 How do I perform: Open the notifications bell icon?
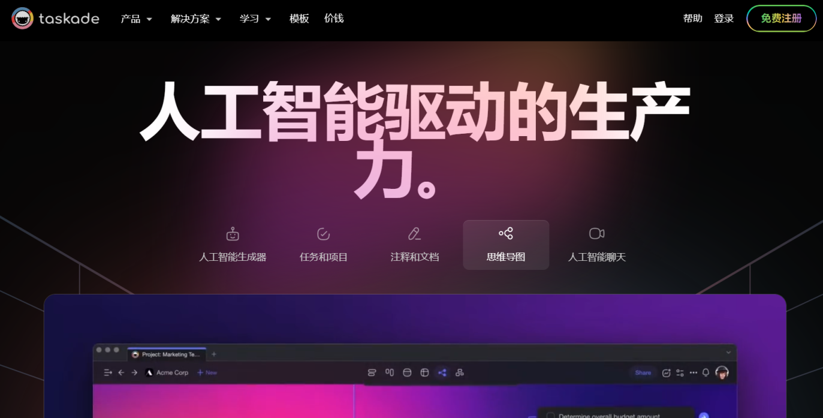(x=706, y=372)
